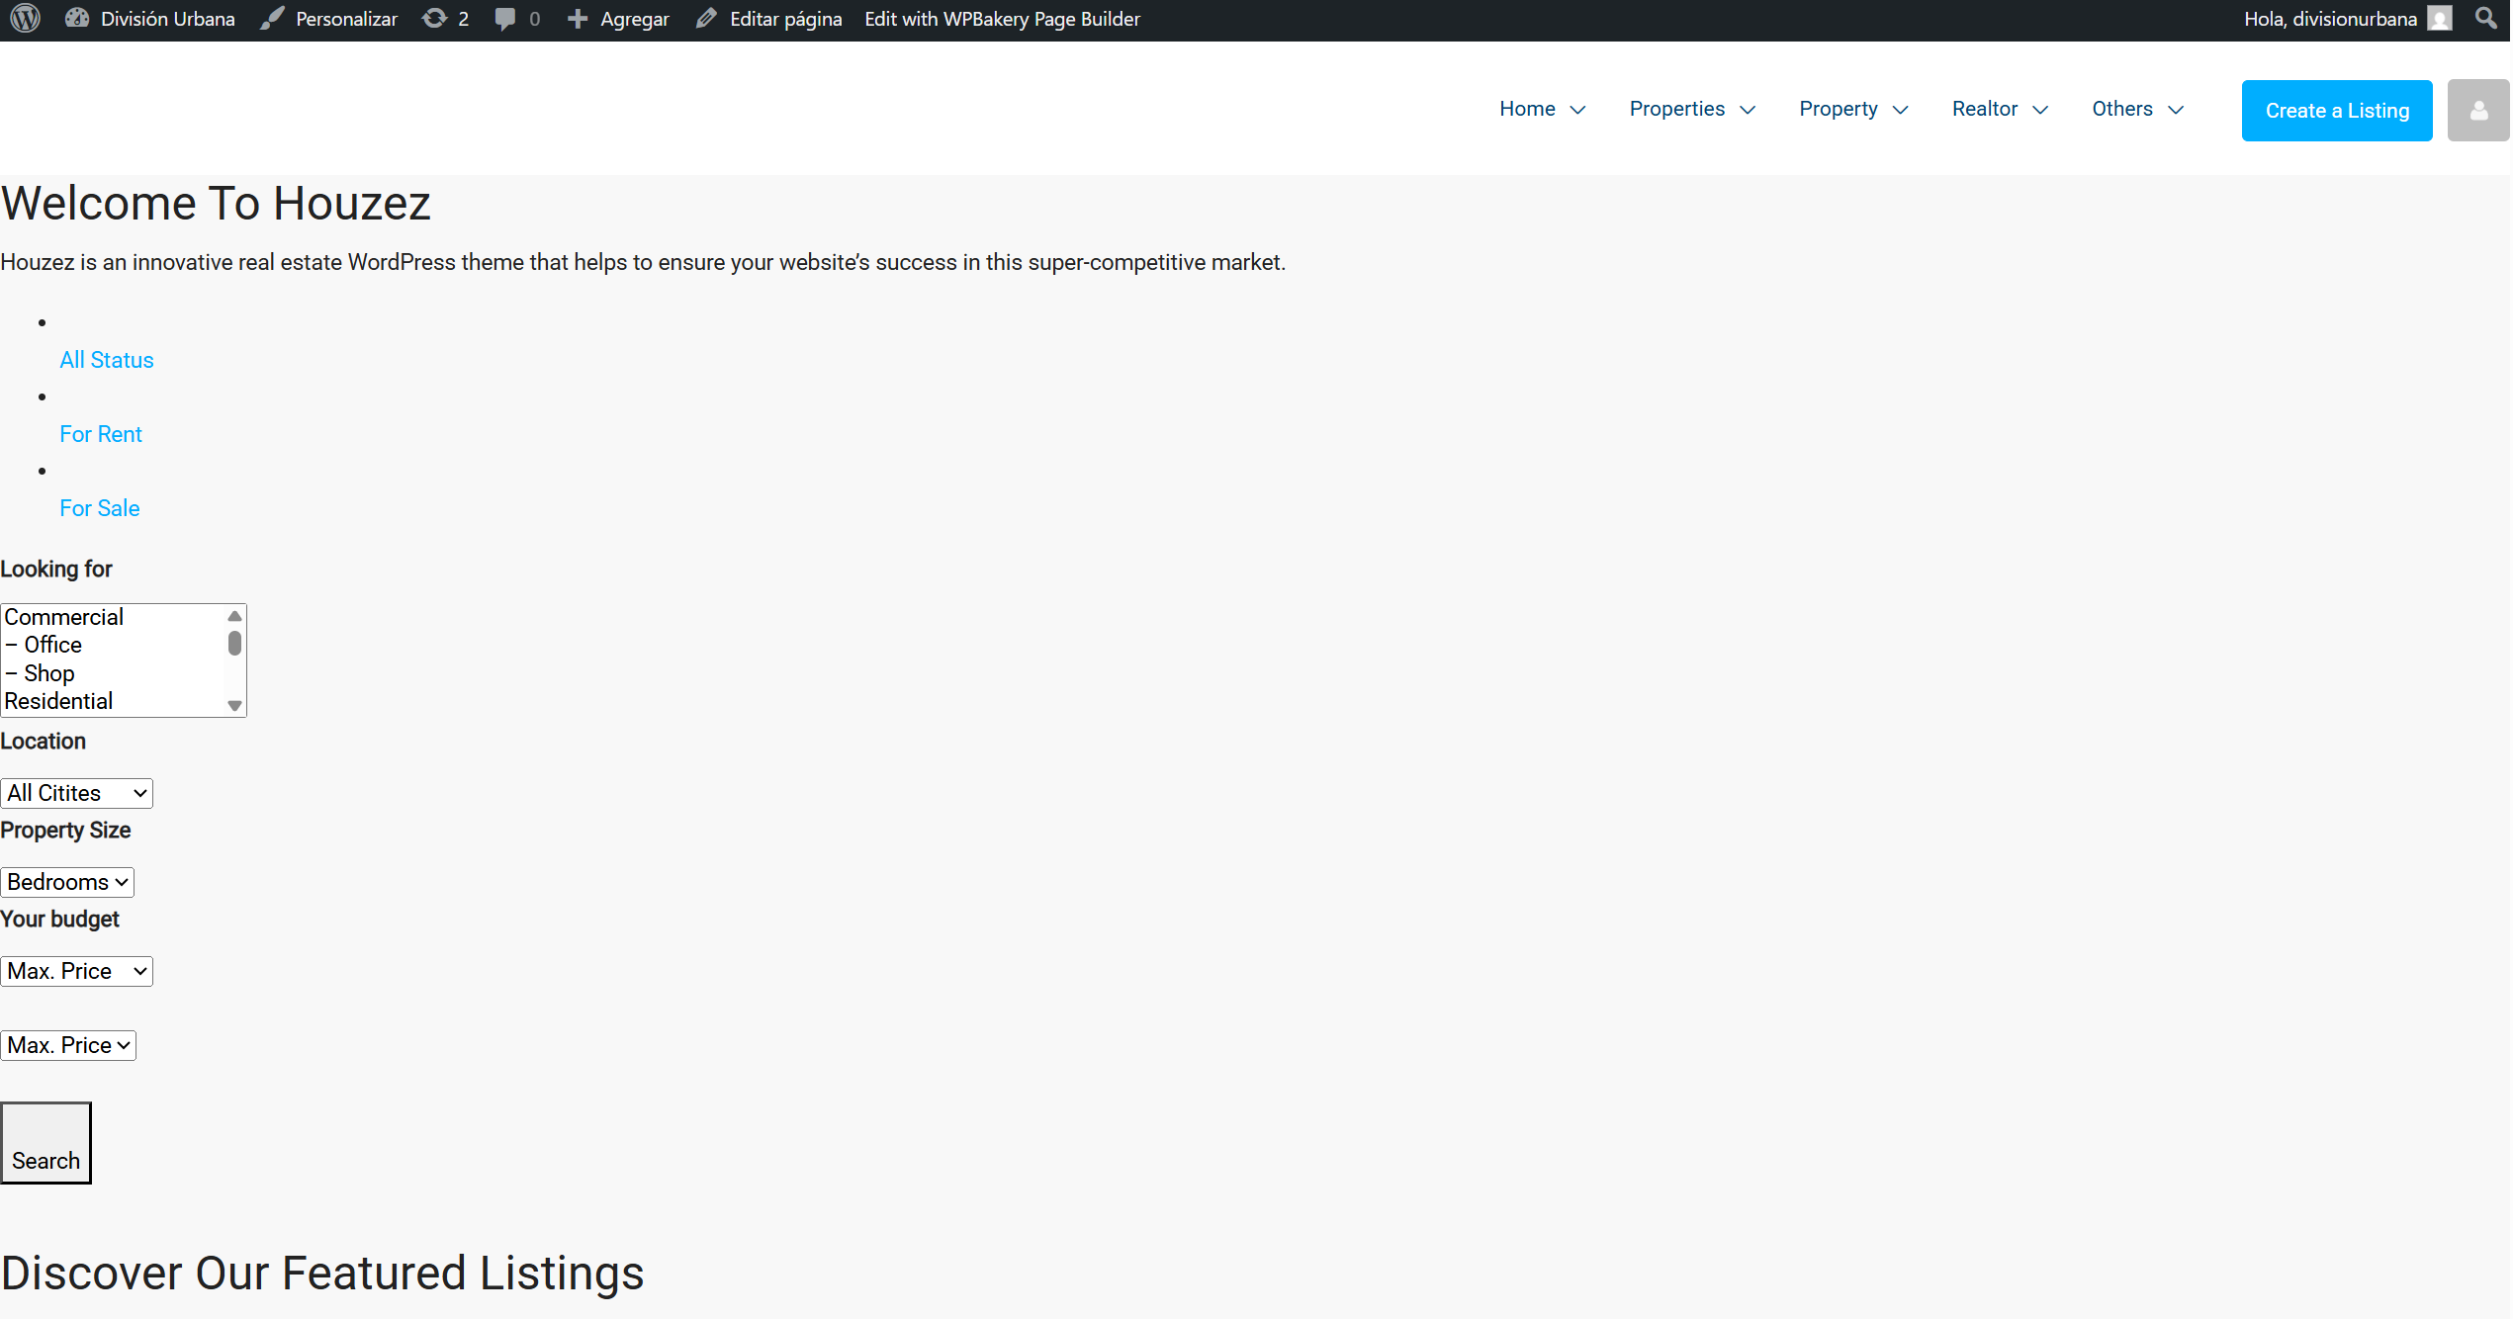Click the Property Size label

pyautogui.click(x=65, y=830)
